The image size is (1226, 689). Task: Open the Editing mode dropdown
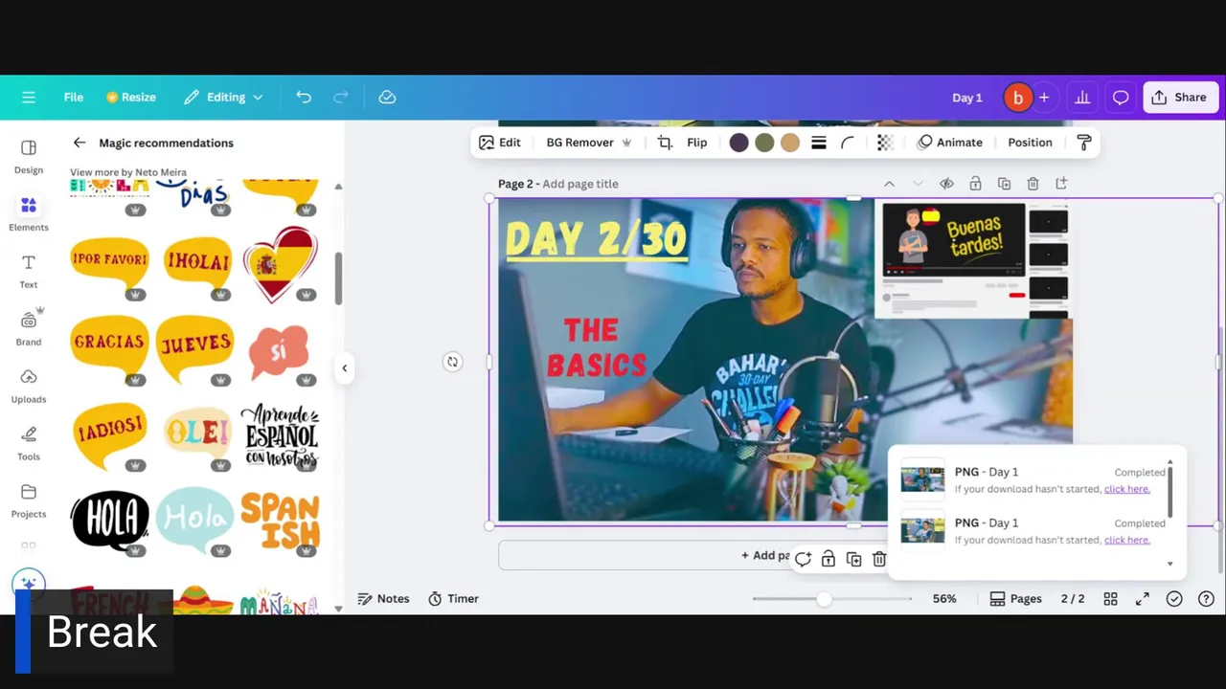pyautogui.click(x=223, y=97)
